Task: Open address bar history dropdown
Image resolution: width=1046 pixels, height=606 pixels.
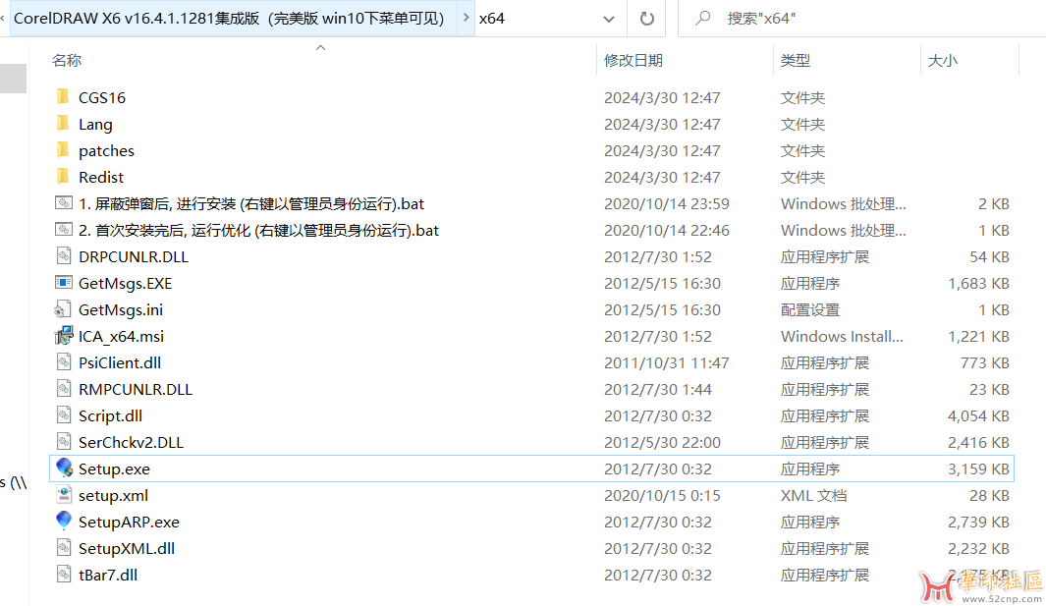Action: click(x=608, y=19)
